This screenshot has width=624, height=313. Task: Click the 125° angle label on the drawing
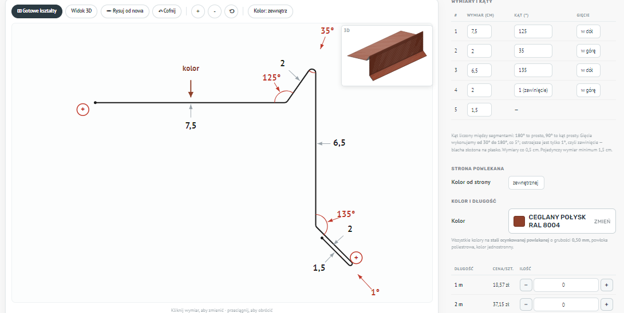coord(272,77)
